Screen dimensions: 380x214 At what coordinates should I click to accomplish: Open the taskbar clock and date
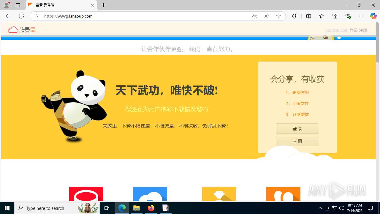[354, 208]
